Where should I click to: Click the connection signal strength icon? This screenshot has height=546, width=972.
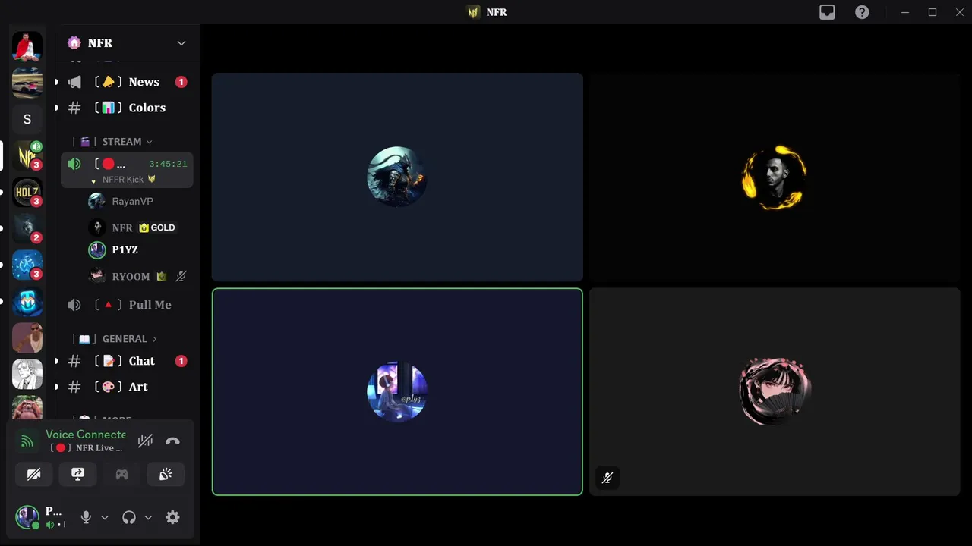[27, 441]
